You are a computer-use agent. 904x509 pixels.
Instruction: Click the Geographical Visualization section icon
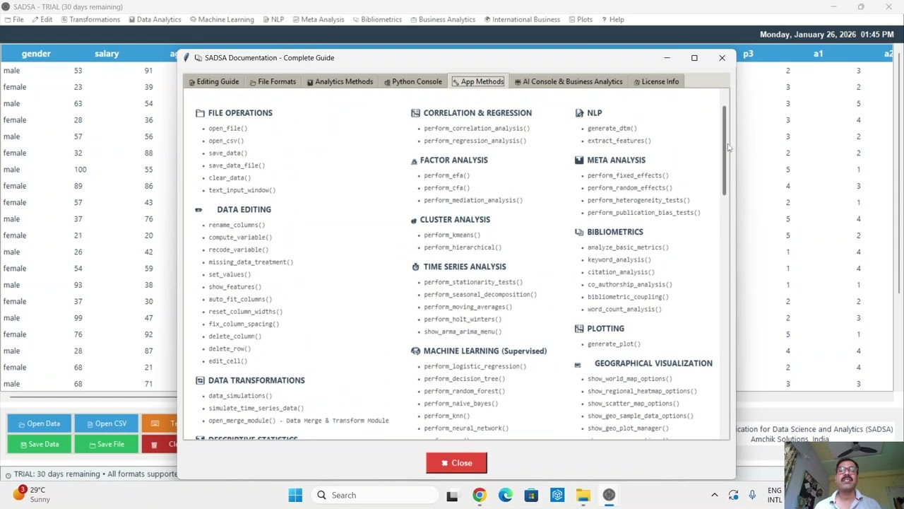(578, 365)
